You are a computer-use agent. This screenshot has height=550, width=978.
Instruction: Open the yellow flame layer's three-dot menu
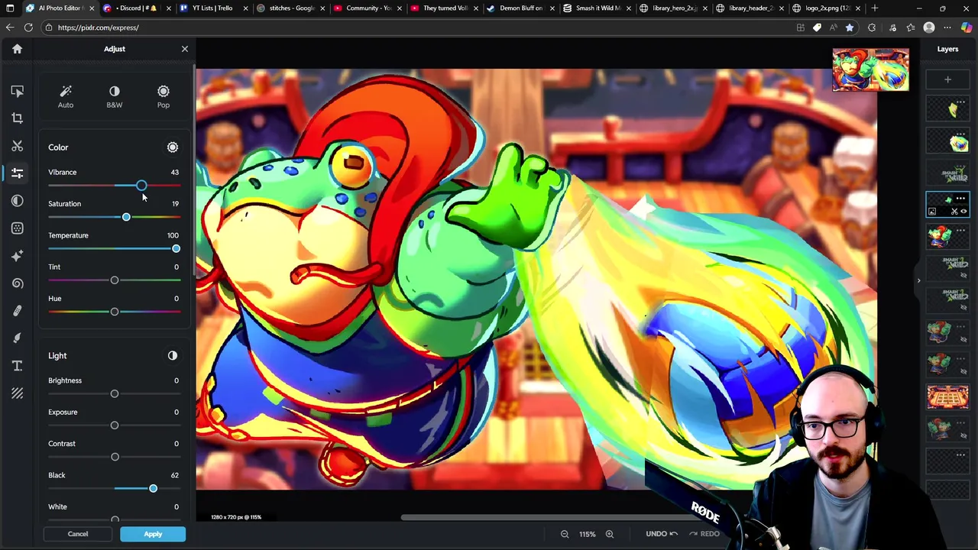[x=960, y=102]
